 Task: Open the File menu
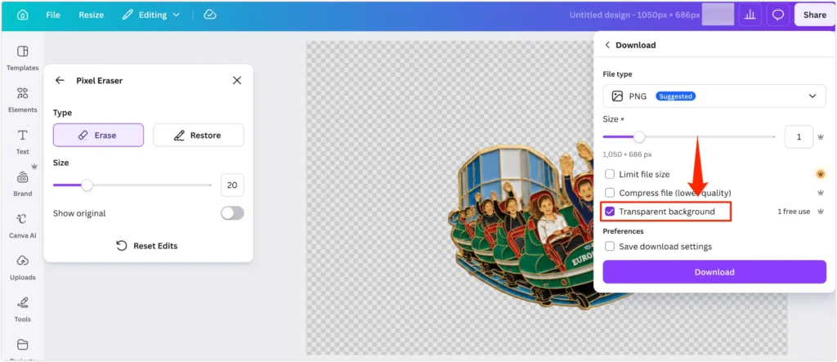(x=53, y=15)
